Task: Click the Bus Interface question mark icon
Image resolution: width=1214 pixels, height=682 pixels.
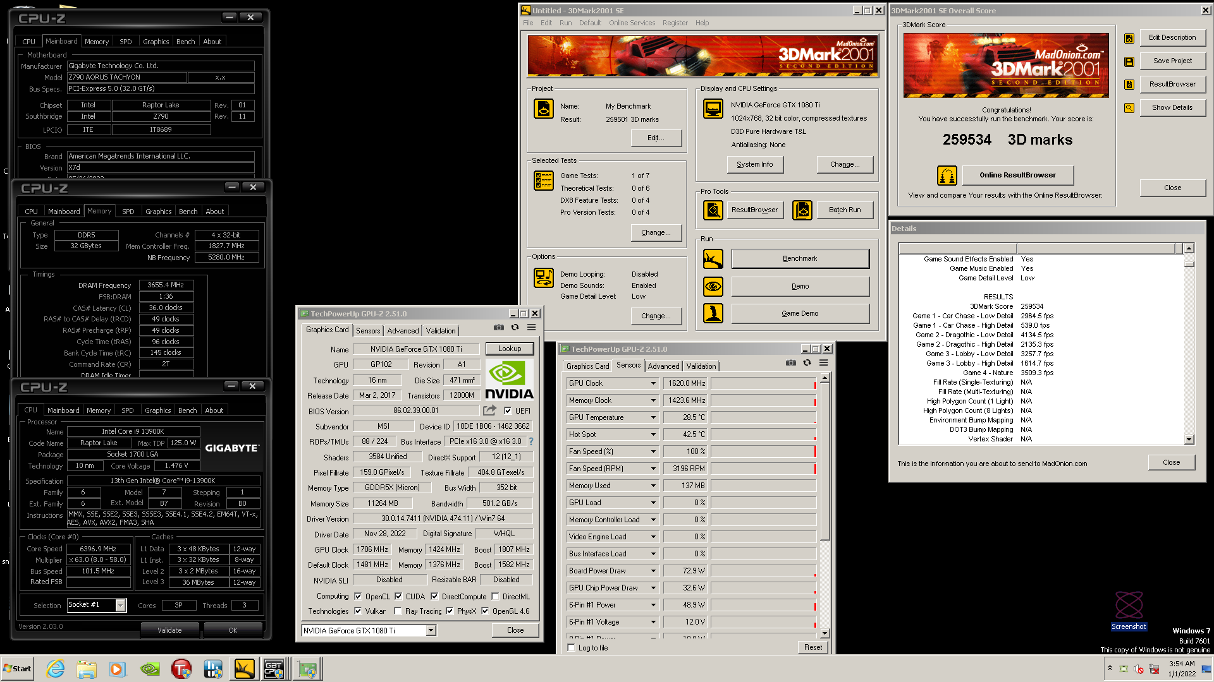Action: 531,441
